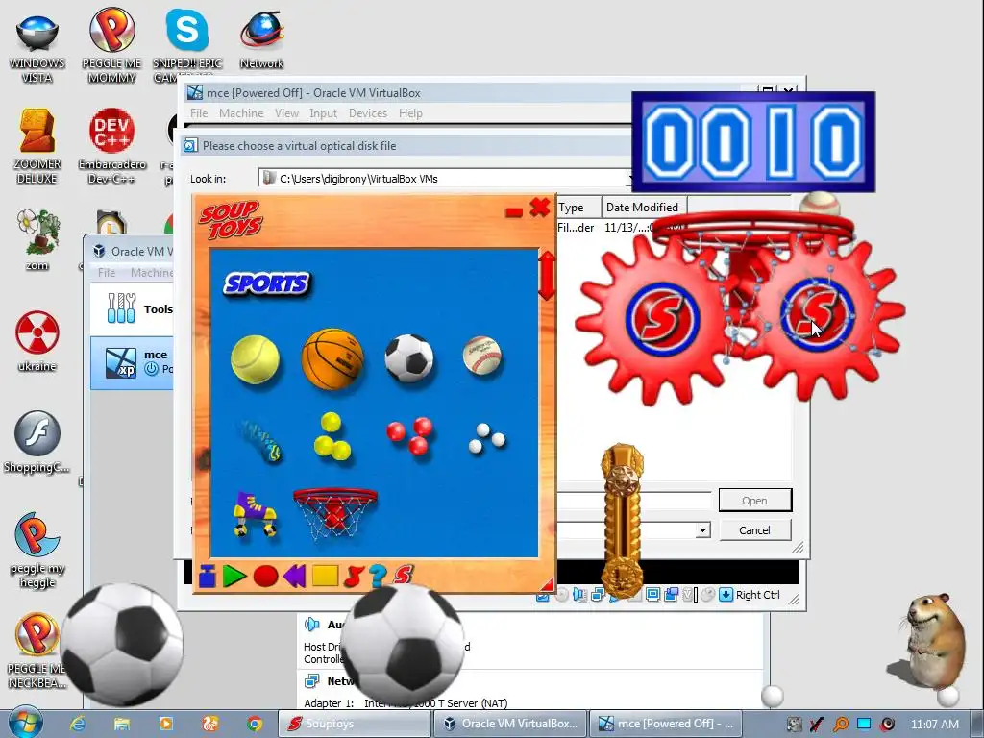
Task: Click the blue weight icon in Soup Toys
Action: click(x=208, y=577)
